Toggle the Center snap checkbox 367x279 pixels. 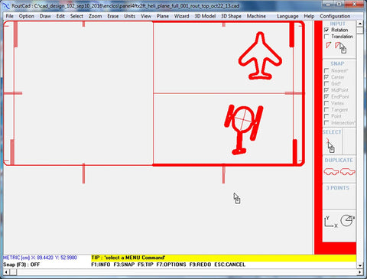pos(326,77)
